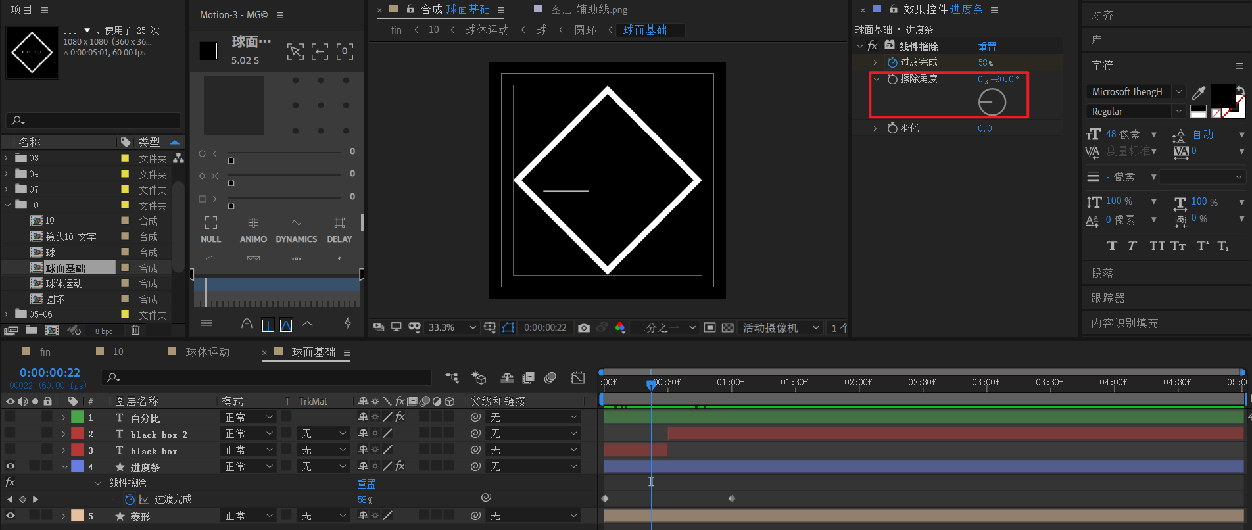Click the DYNAMICS button in Motion-3
The width and height of the screenshot is (1252, 530).
(x=297, y=230)
